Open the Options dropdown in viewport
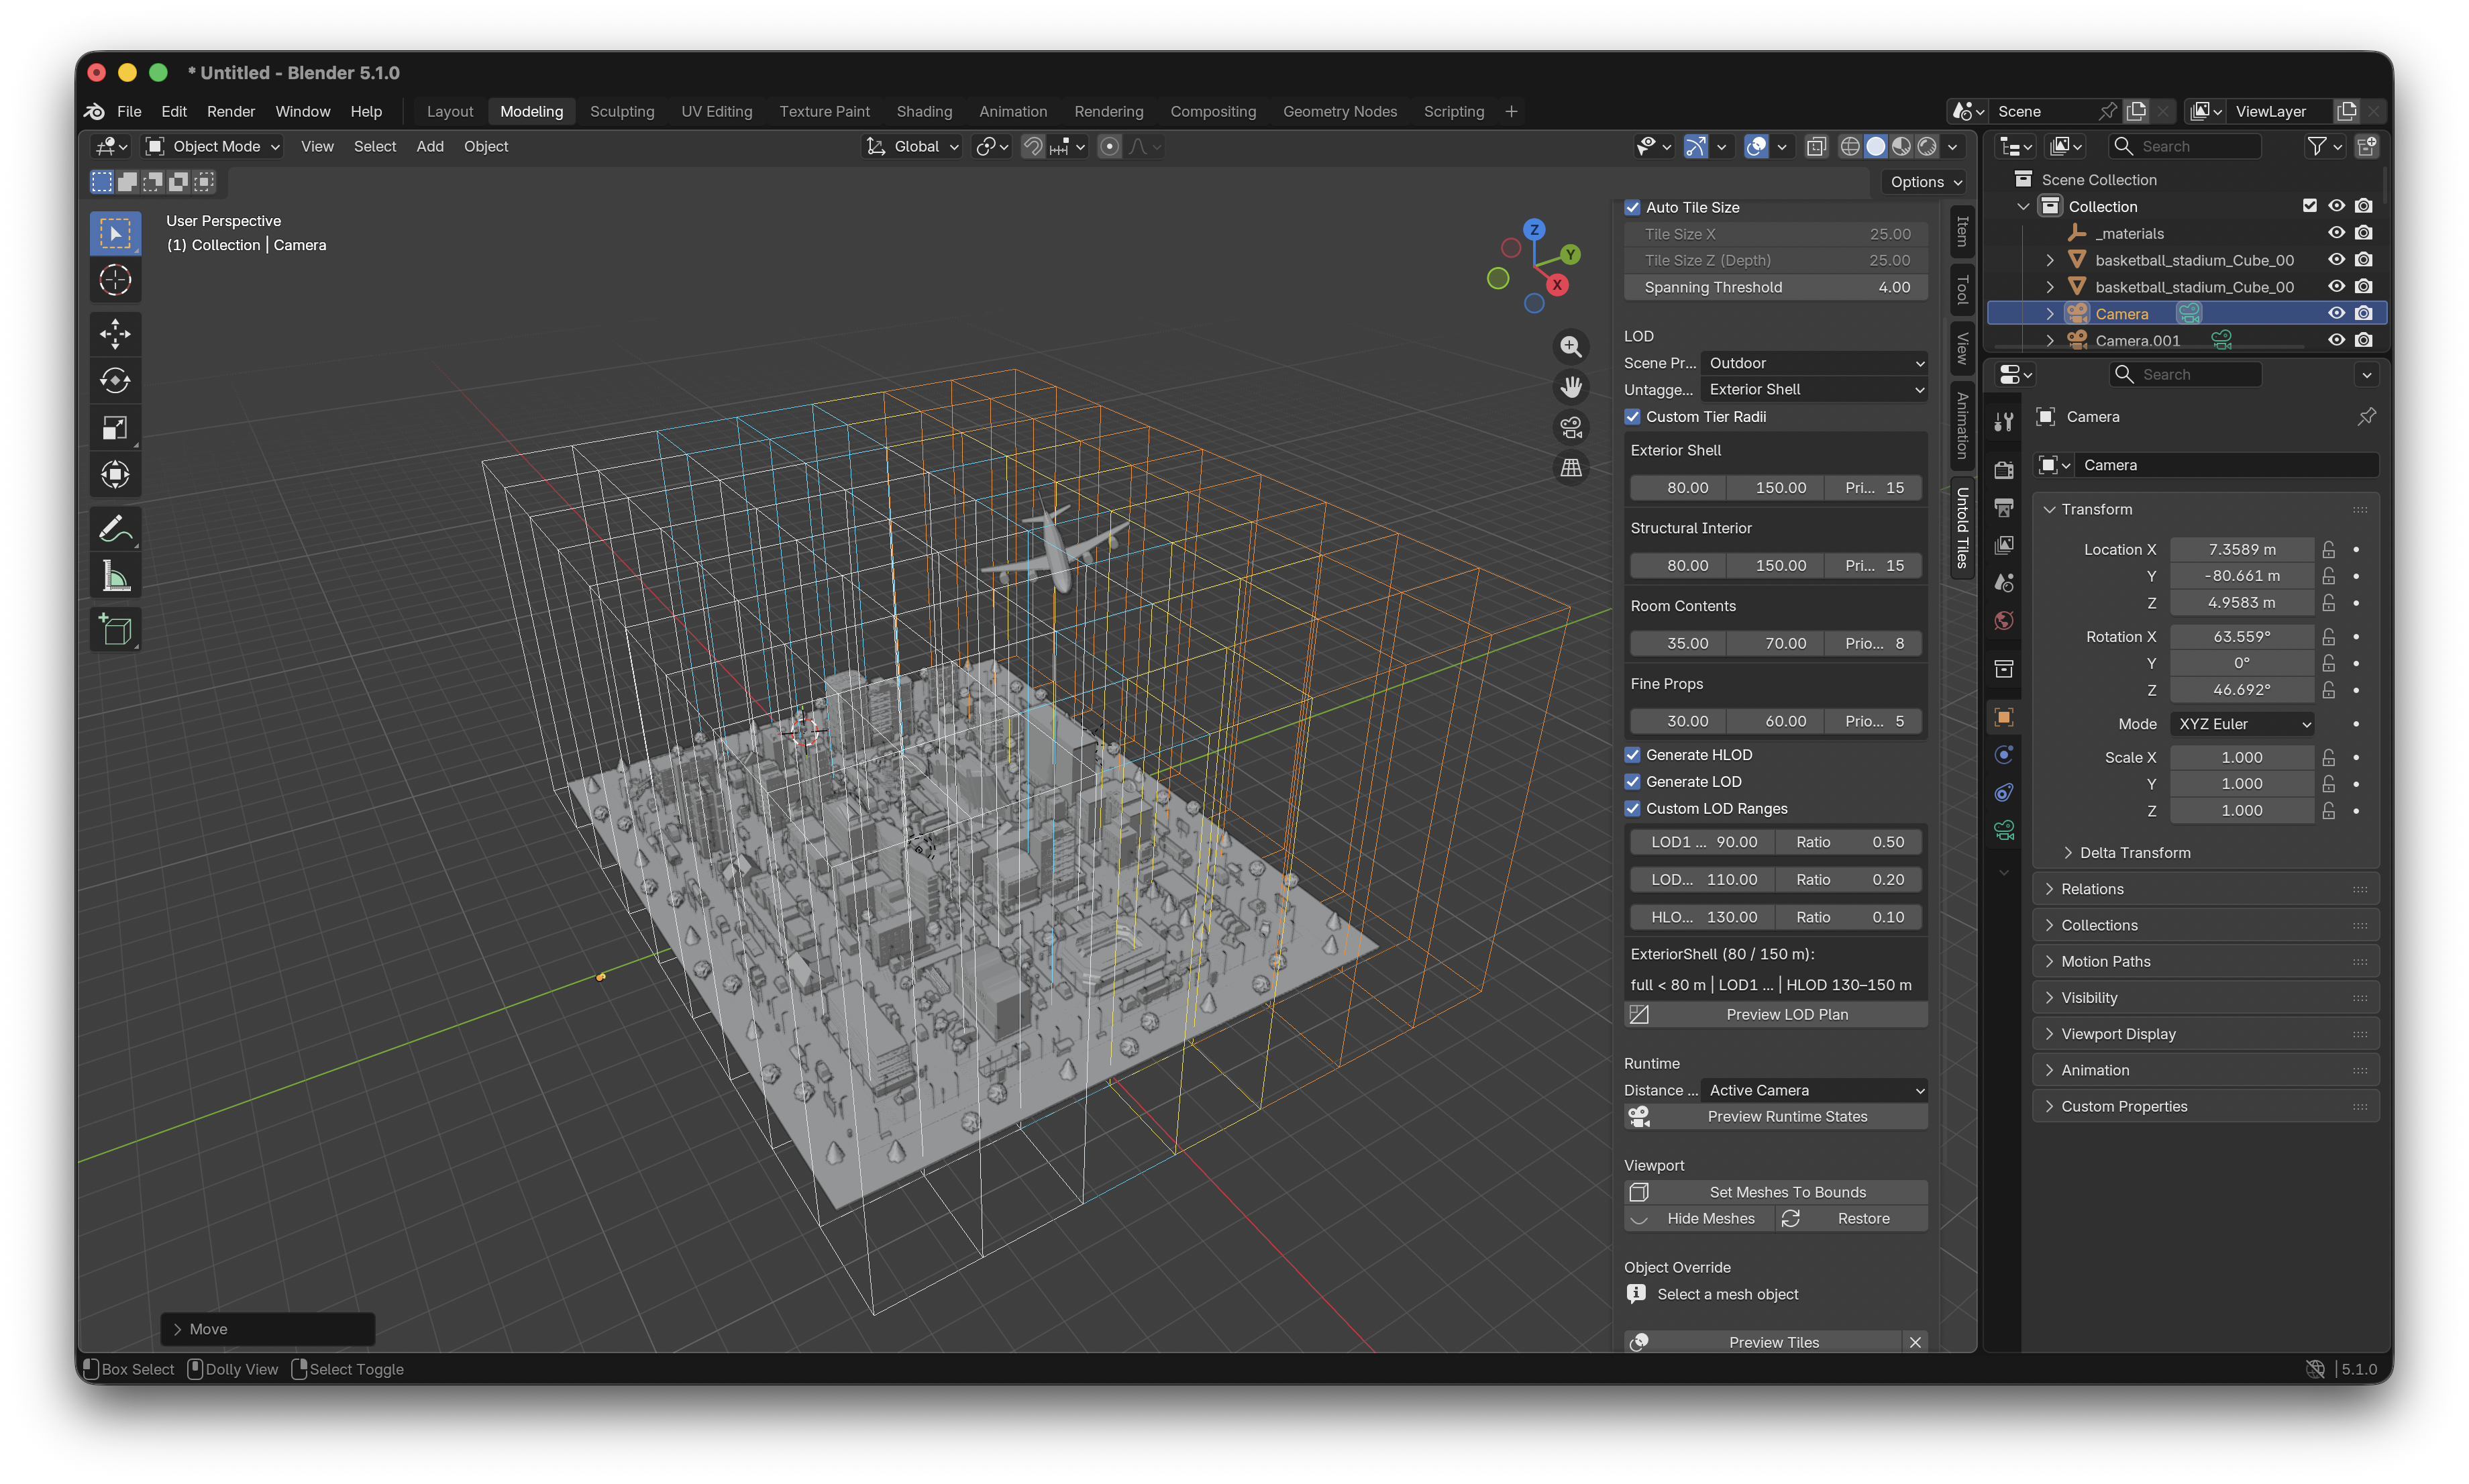The image size is (2469, 1484). [1925, 182]
